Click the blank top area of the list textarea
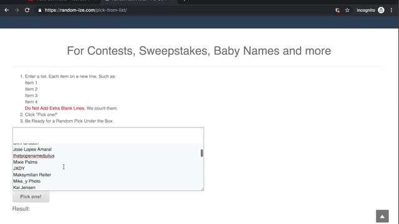 (108, 135)
